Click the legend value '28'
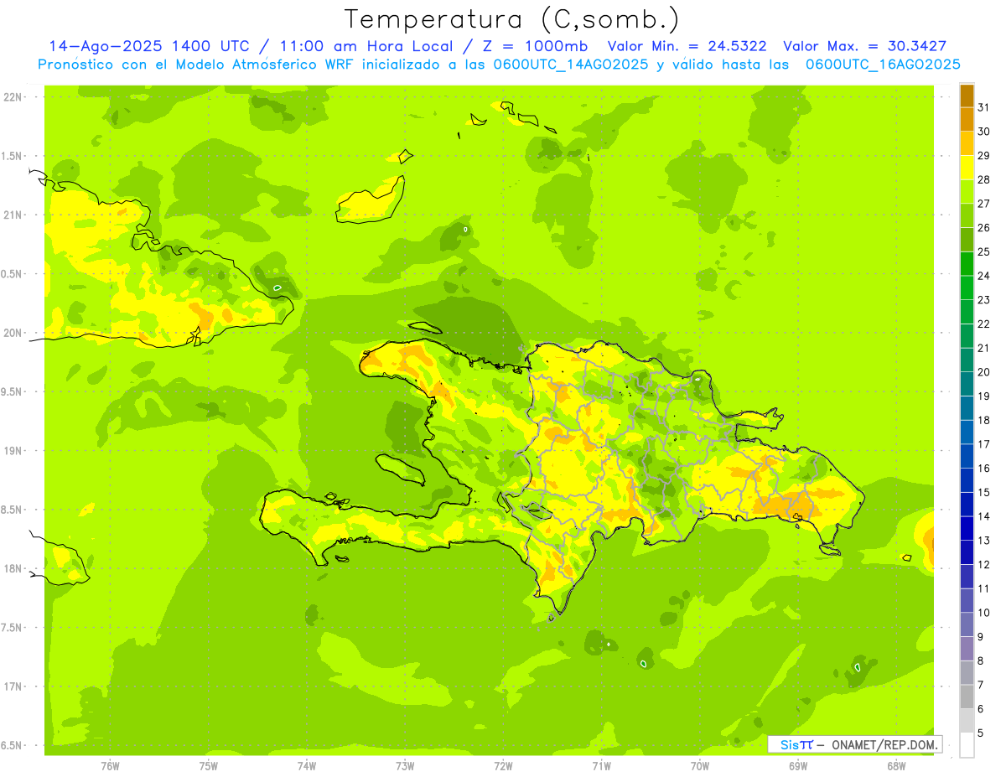Viewport: 1006px width, 777px height. (984, 179)
